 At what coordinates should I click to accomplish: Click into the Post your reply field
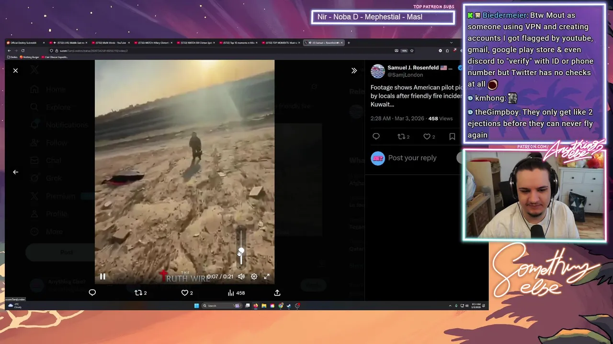tap(412, 158)
